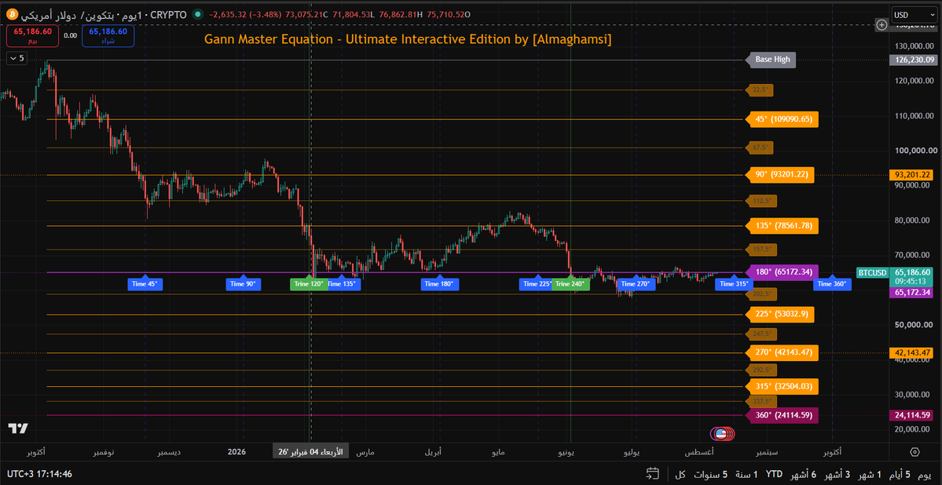Click the dim 67.5° level label
Image resolution: width=942 pixels, height=485 pixels.
click(x=760, y=147)
